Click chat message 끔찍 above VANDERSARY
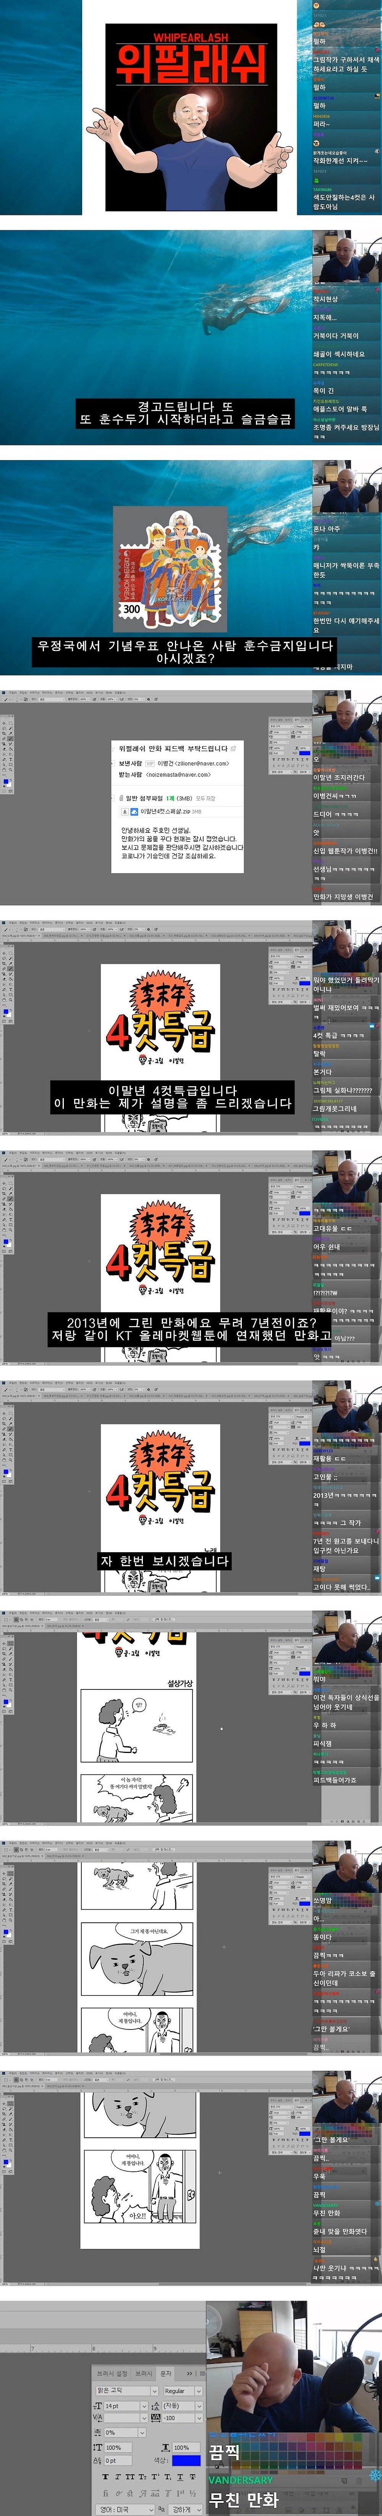Screen dimensions: 382x2516 pyautogui.click(x=224, y=2453)
